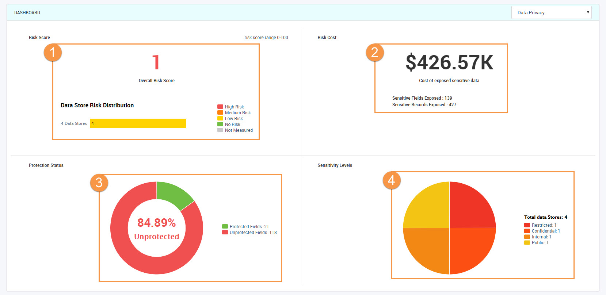The width and height of the screenshot is (606, 295).
Task: Click the Medium Risk legend swatch
Action: pyautogui.click(x=220, y=112)
